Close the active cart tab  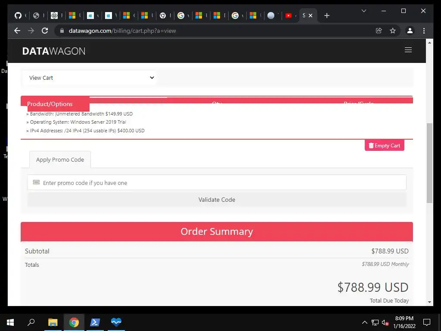[311, 16]
